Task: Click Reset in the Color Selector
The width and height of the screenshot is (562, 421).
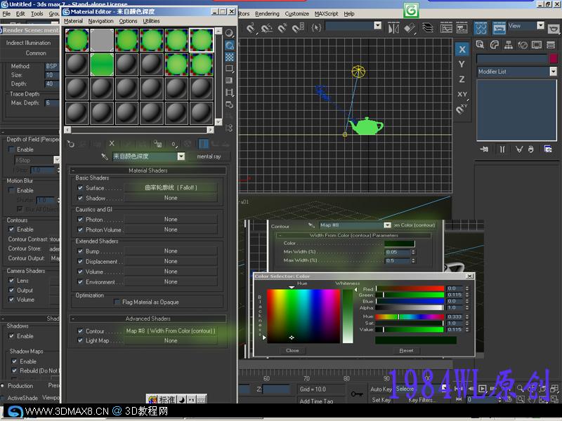Action: 406,350
